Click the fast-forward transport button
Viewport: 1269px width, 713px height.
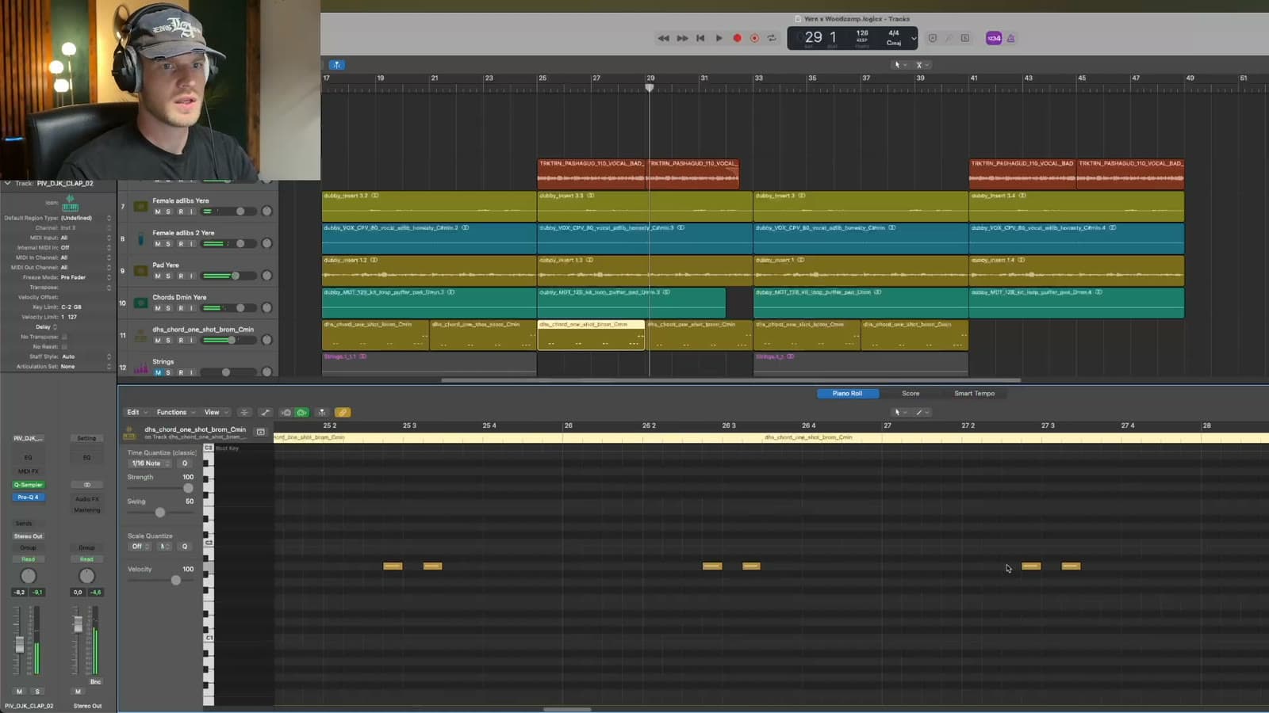point(682,38)
